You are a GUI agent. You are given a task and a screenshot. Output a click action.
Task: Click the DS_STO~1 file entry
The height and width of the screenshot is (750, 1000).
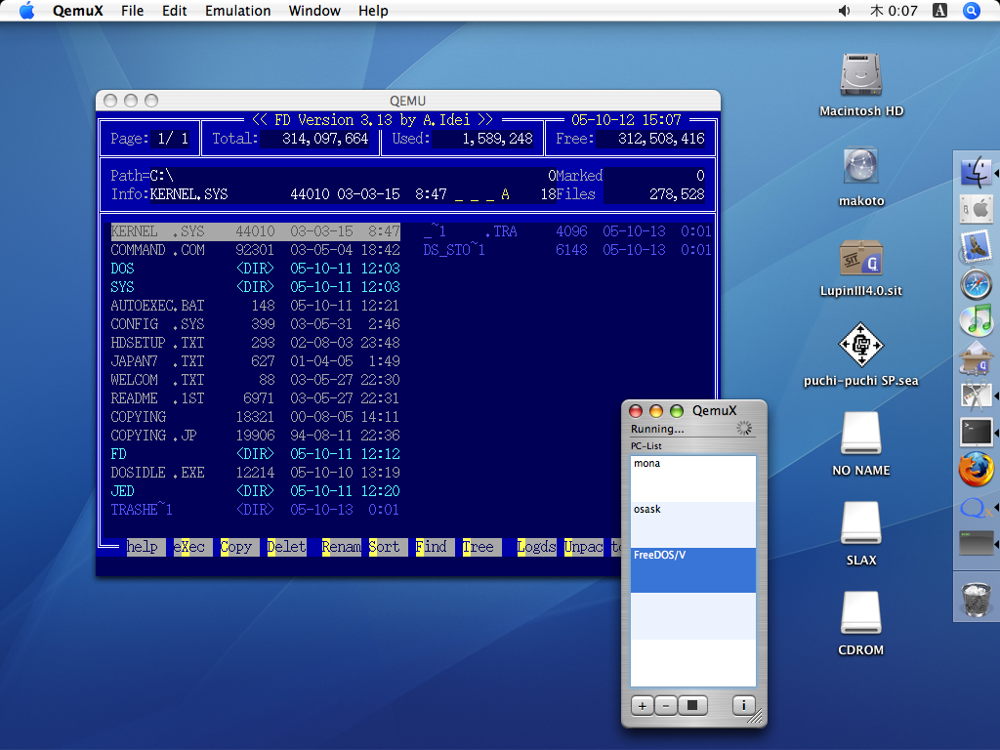tap(567, 250)
